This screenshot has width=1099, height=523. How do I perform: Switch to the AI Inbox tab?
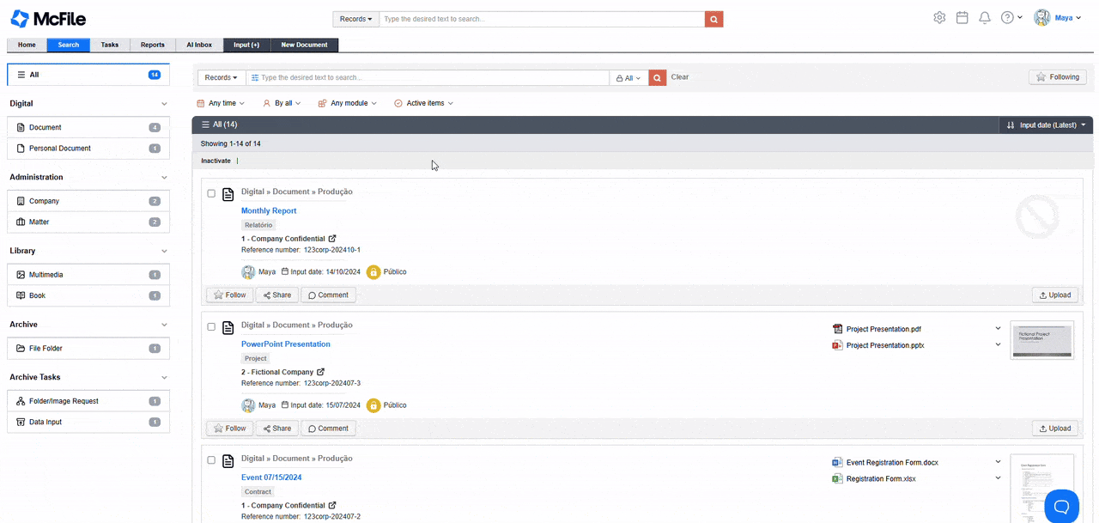point(198,45)
